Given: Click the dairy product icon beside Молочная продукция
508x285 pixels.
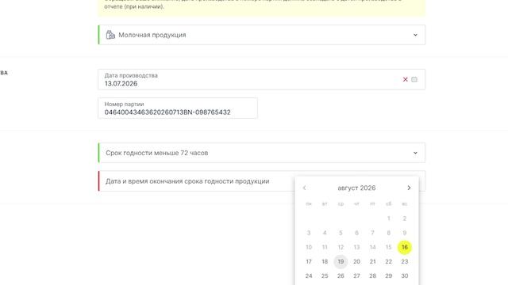Looking at the screenshot, I should 110,35.
